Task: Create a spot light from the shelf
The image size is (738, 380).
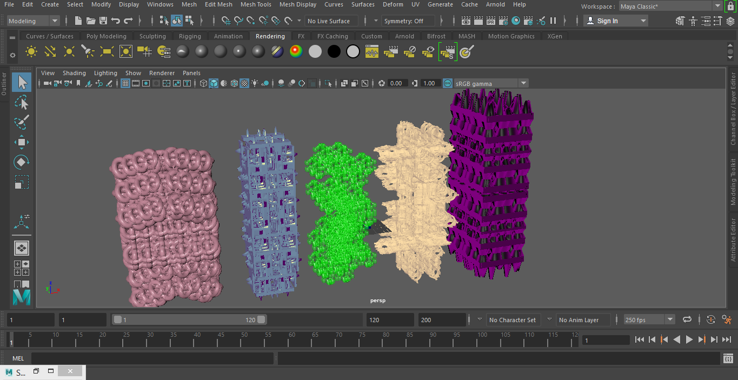Action: pos(88,51)
